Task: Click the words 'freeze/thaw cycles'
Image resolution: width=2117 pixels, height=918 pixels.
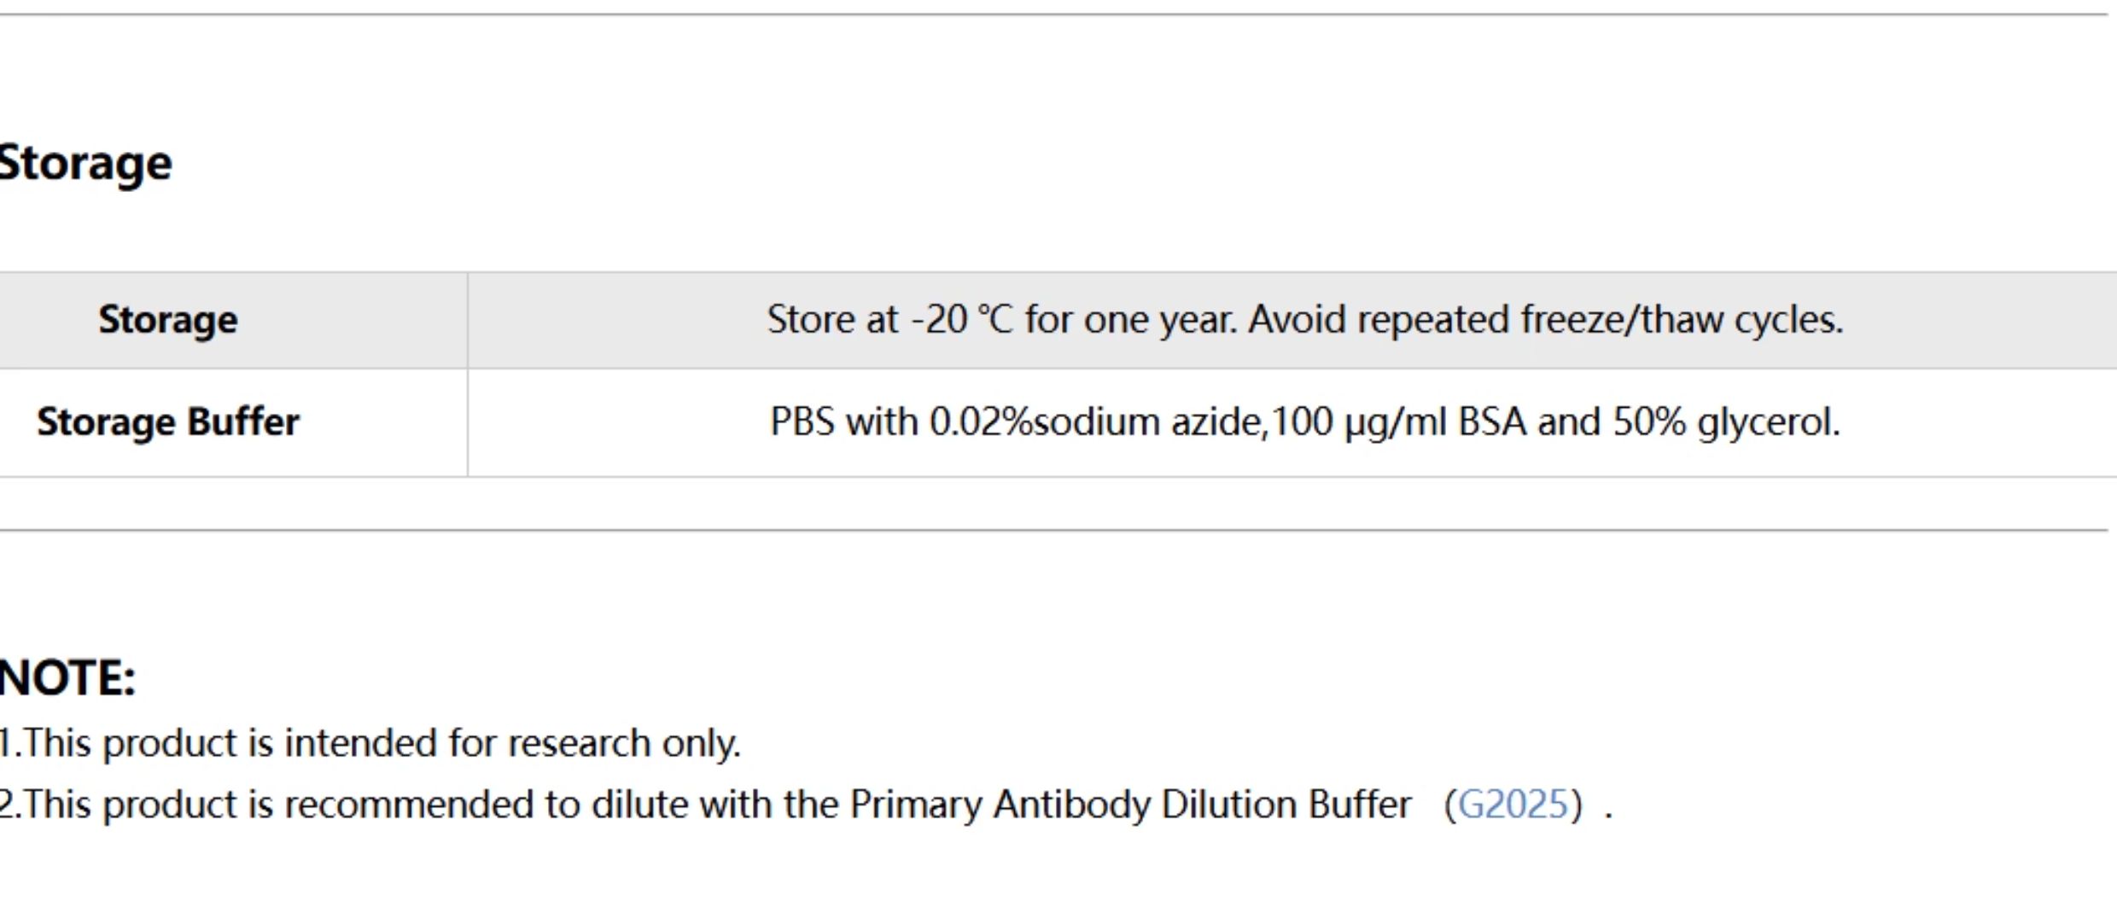Action: tap(1682, 320)
